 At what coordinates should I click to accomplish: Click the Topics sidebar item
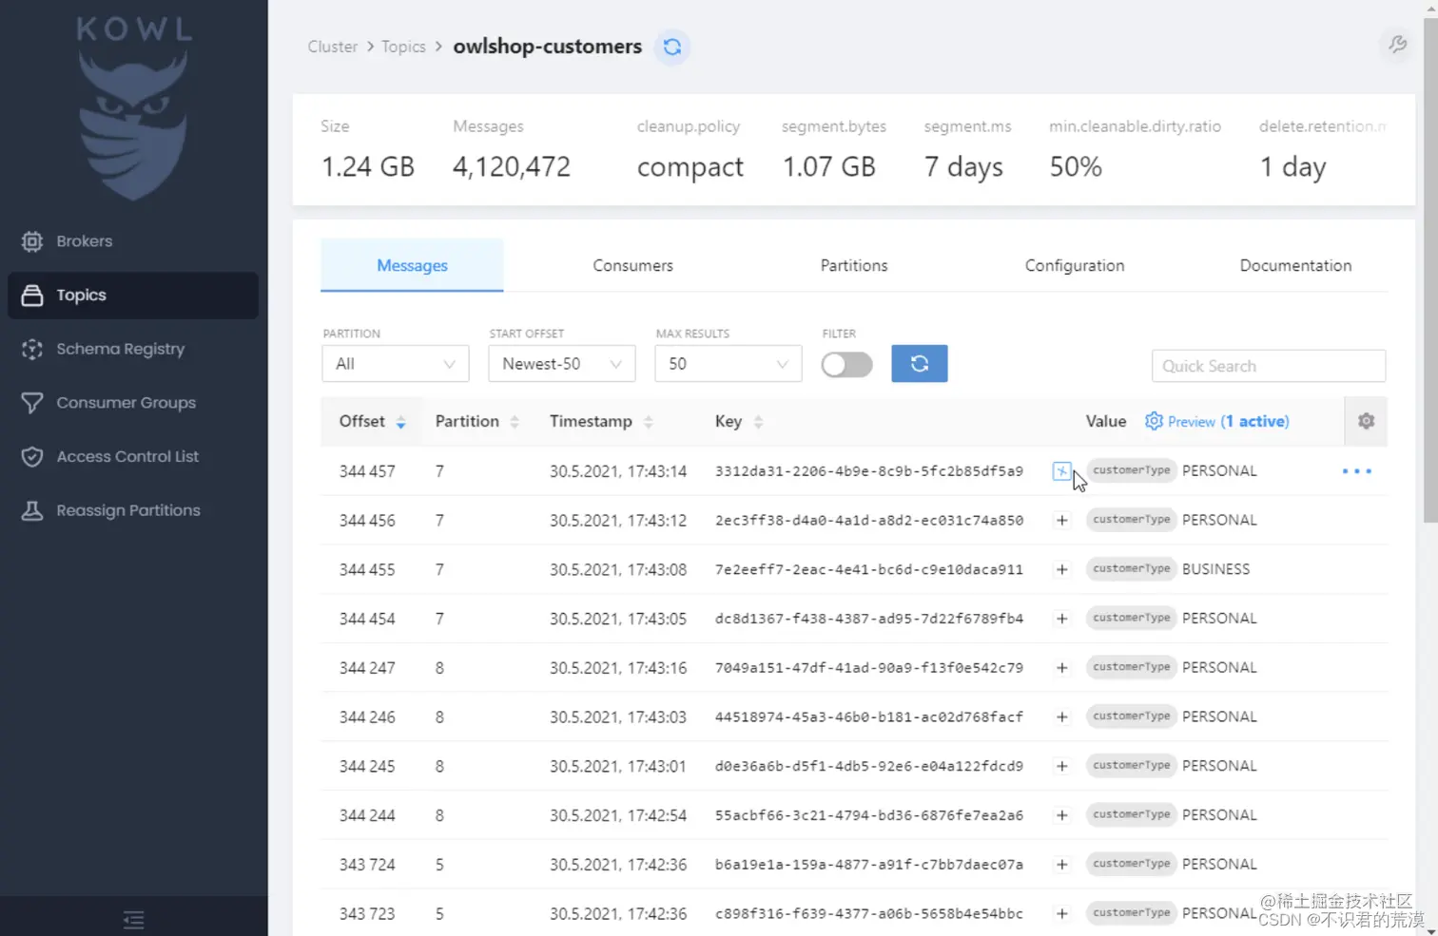tap(133, 296)
